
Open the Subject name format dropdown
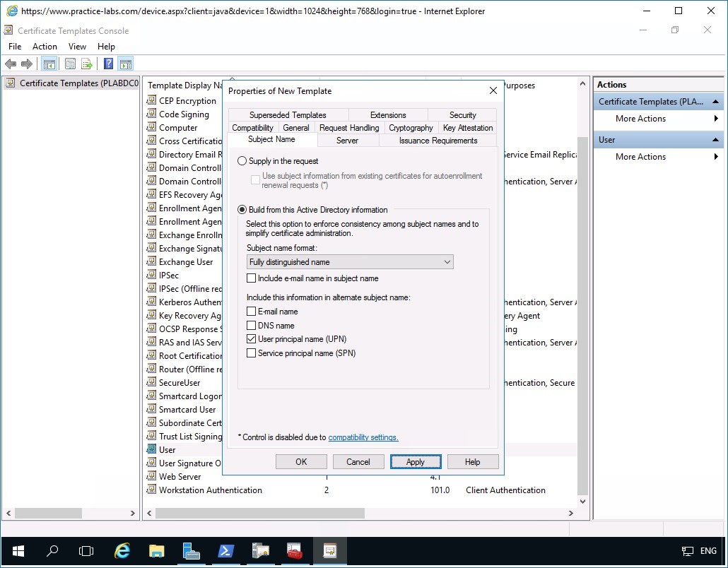point(446,262)
